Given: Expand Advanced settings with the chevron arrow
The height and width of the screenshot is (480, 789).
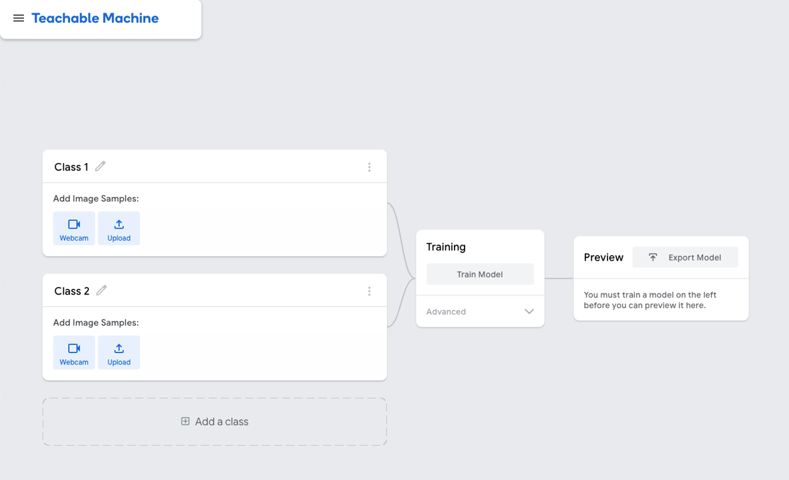Looking at the screenshot, I should click(x=529, y=311).
